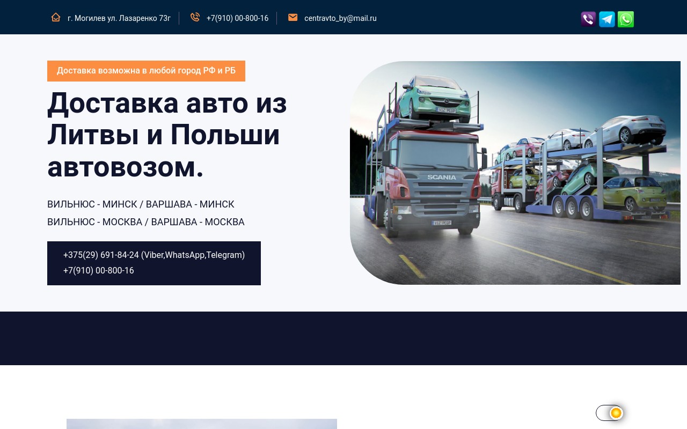Click the address г. Могилев ул. Лазаренко 73г

click(119, 18)
